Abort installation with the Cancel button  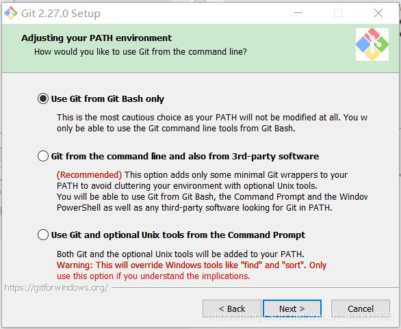tap(361, 308)
